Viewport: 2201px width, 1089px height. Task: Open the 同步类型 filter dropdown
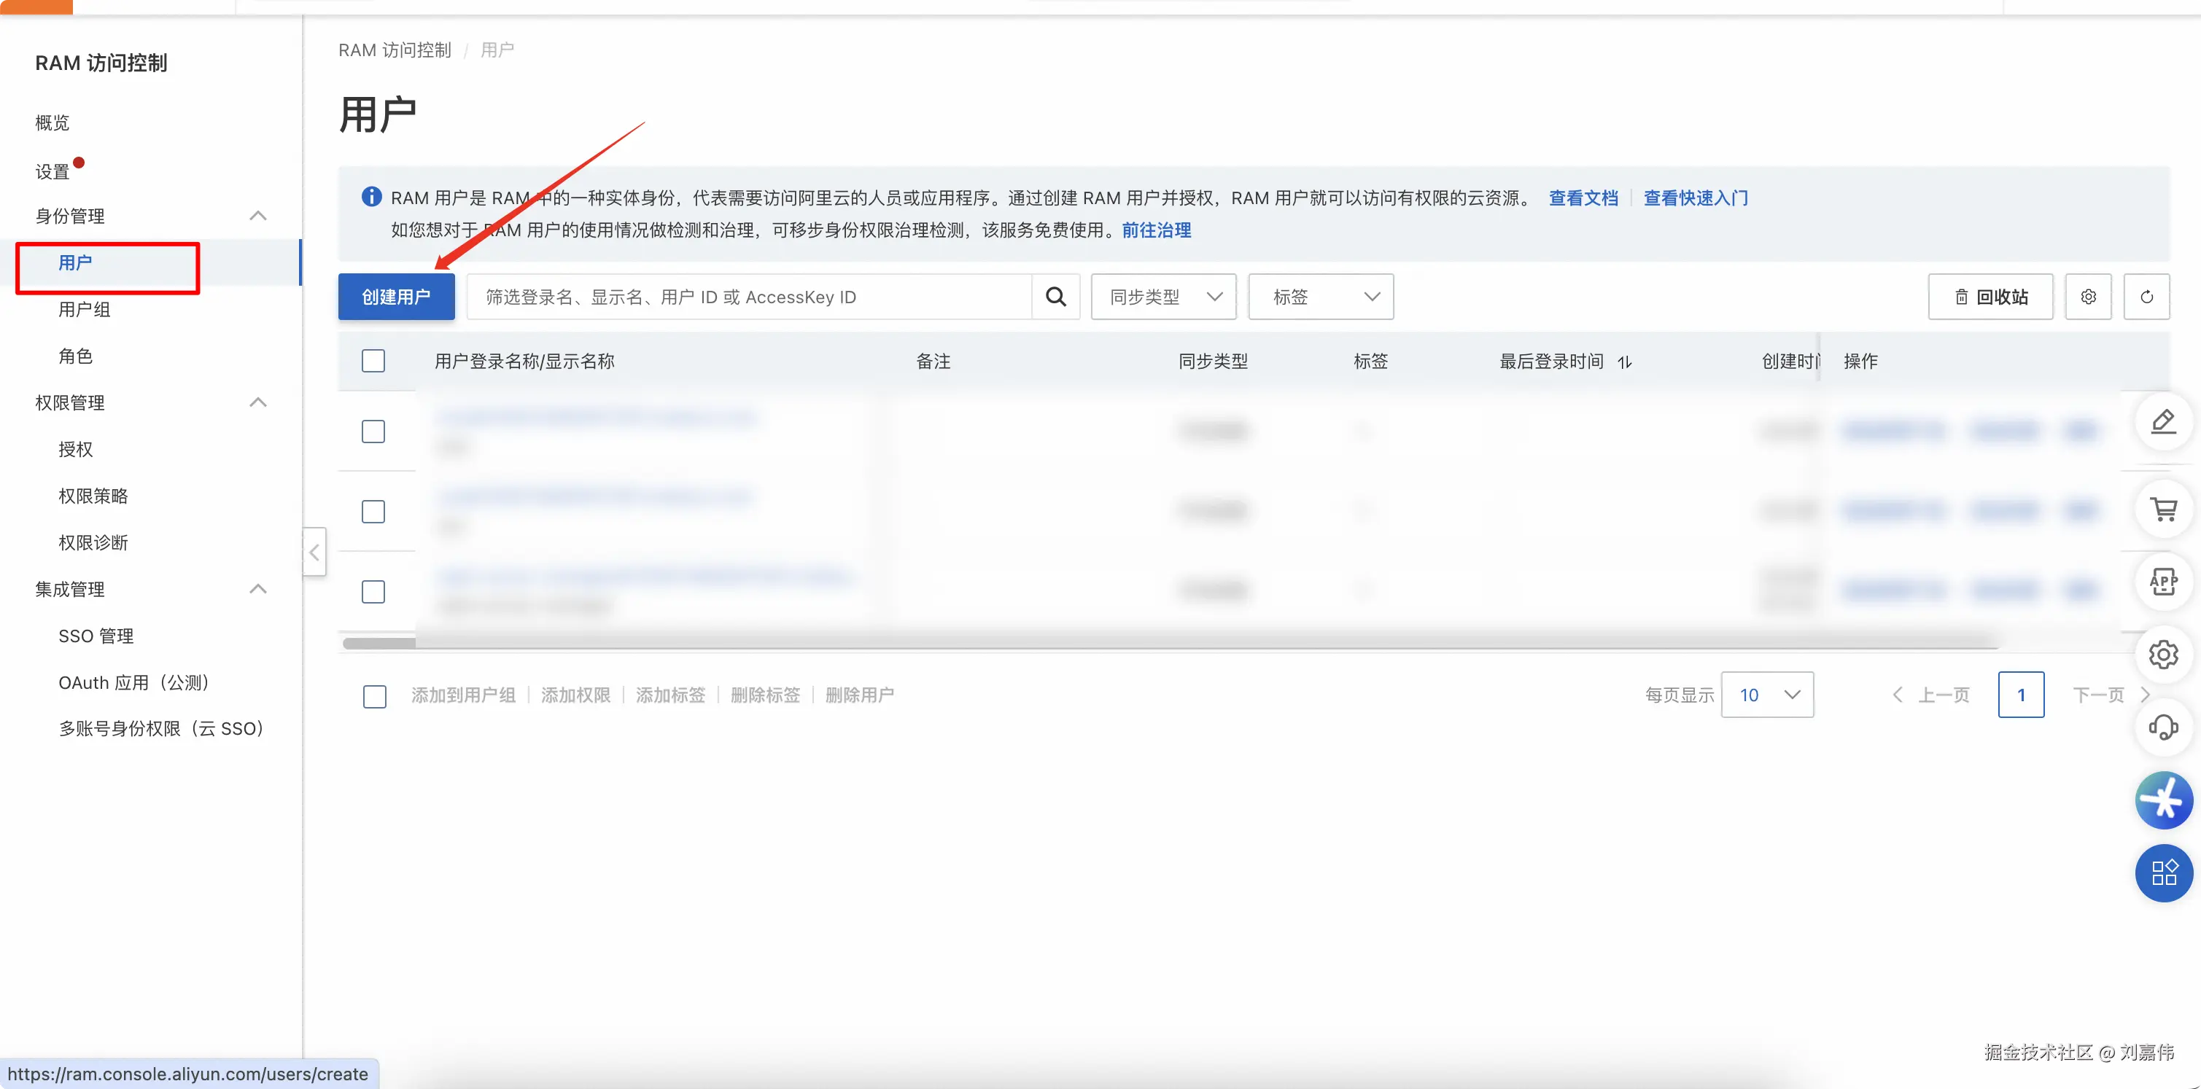pyautogui.click(x=1163, y=297)
